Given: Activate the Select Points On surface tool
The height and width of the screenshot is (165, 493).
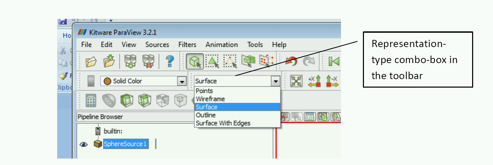Looking at the screenshot, I should (230, 62).
